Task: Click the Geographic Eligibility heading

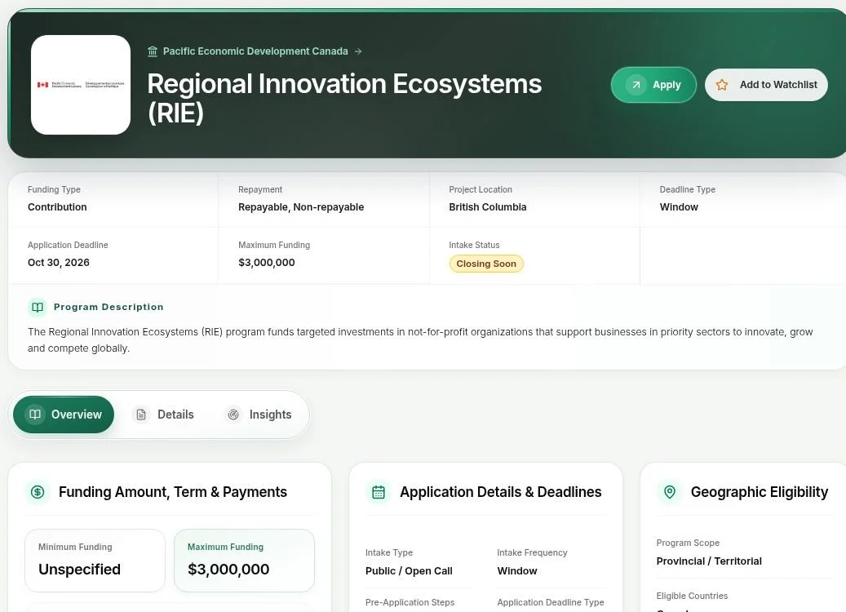Action: pos(760,492)
